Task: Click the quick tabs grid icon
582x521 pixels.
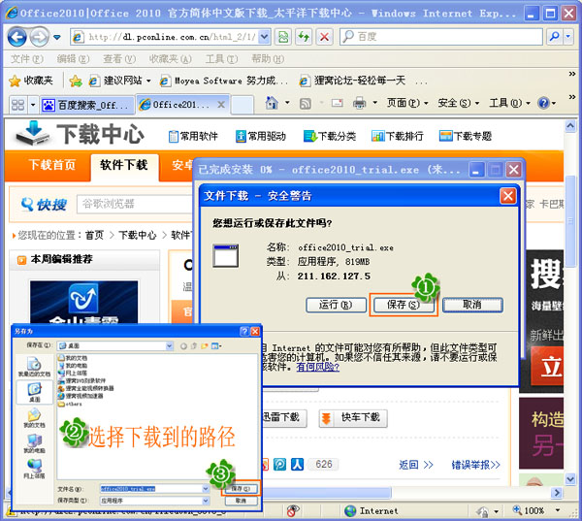Action: [17, 105]
